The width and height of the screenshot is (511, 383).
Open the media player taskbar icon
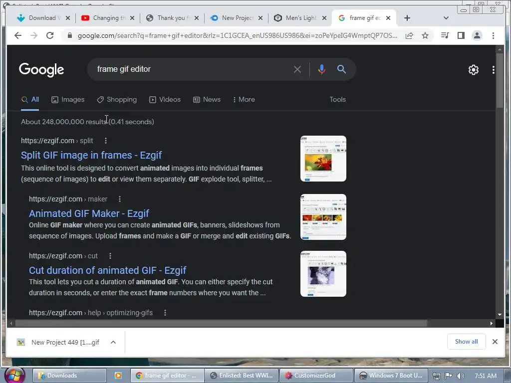[118, 376]
